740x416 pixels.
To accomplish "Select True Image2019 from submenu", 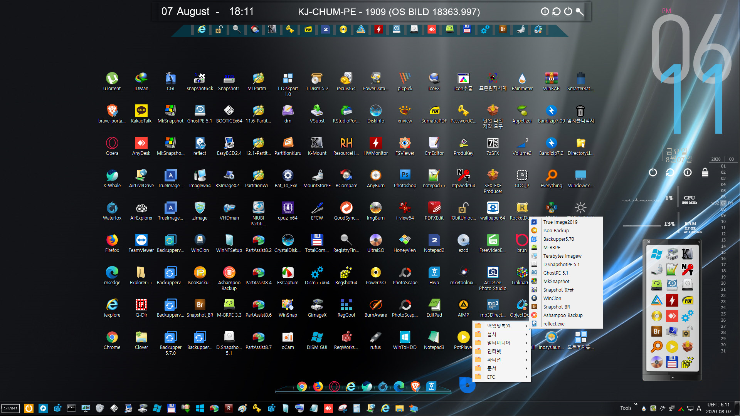I will 566,222.
